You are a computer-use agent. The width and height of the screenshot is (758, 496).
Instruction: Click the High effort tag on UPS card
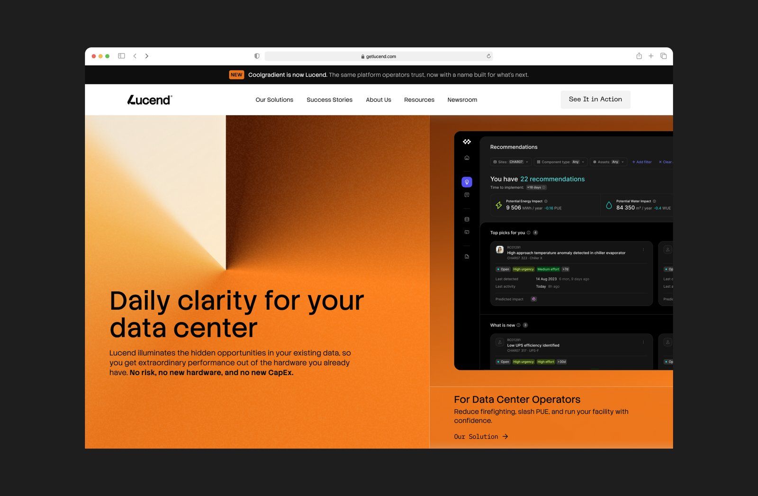point(546,362)
